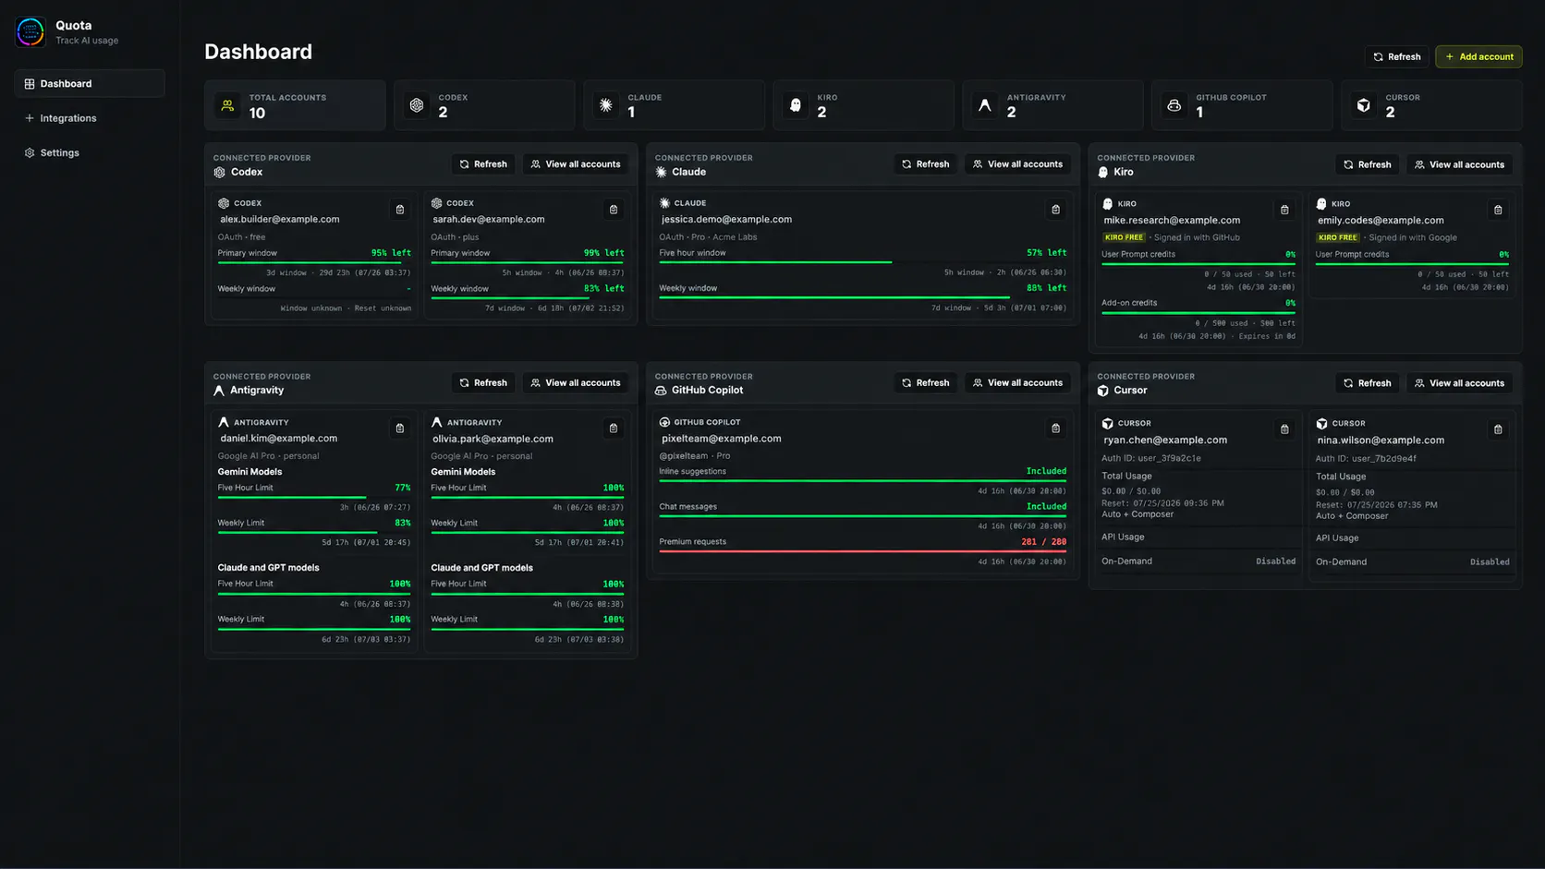View all accounts for Codex provider
The image size is (1545, 869).
tap(575, 164)
